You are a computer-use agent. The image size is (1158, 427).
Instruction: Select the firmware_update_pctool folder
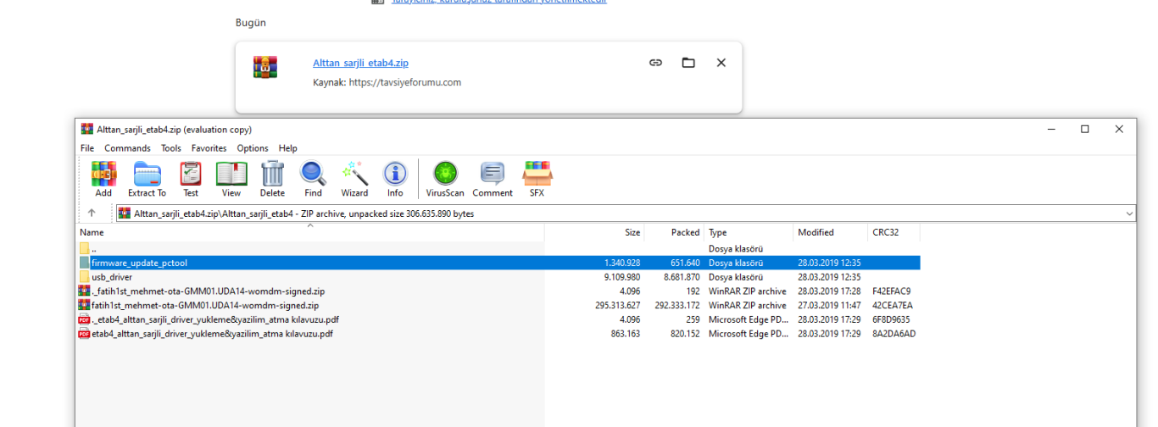click(139, 263)
